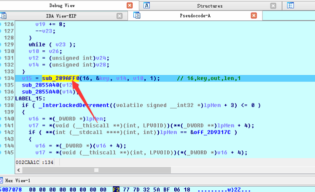Close the Debug View tab
315x192 pixels.
(130, 5)
